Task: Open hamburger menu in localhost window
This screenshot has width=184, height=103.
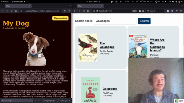Action: [x=181, y=11]
